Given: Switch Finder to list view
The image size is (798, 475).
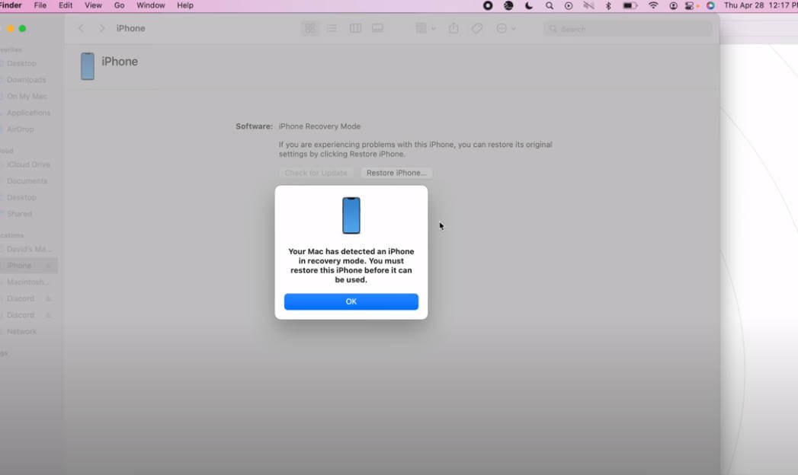Looking at the screenshot, I should [332, 28].
